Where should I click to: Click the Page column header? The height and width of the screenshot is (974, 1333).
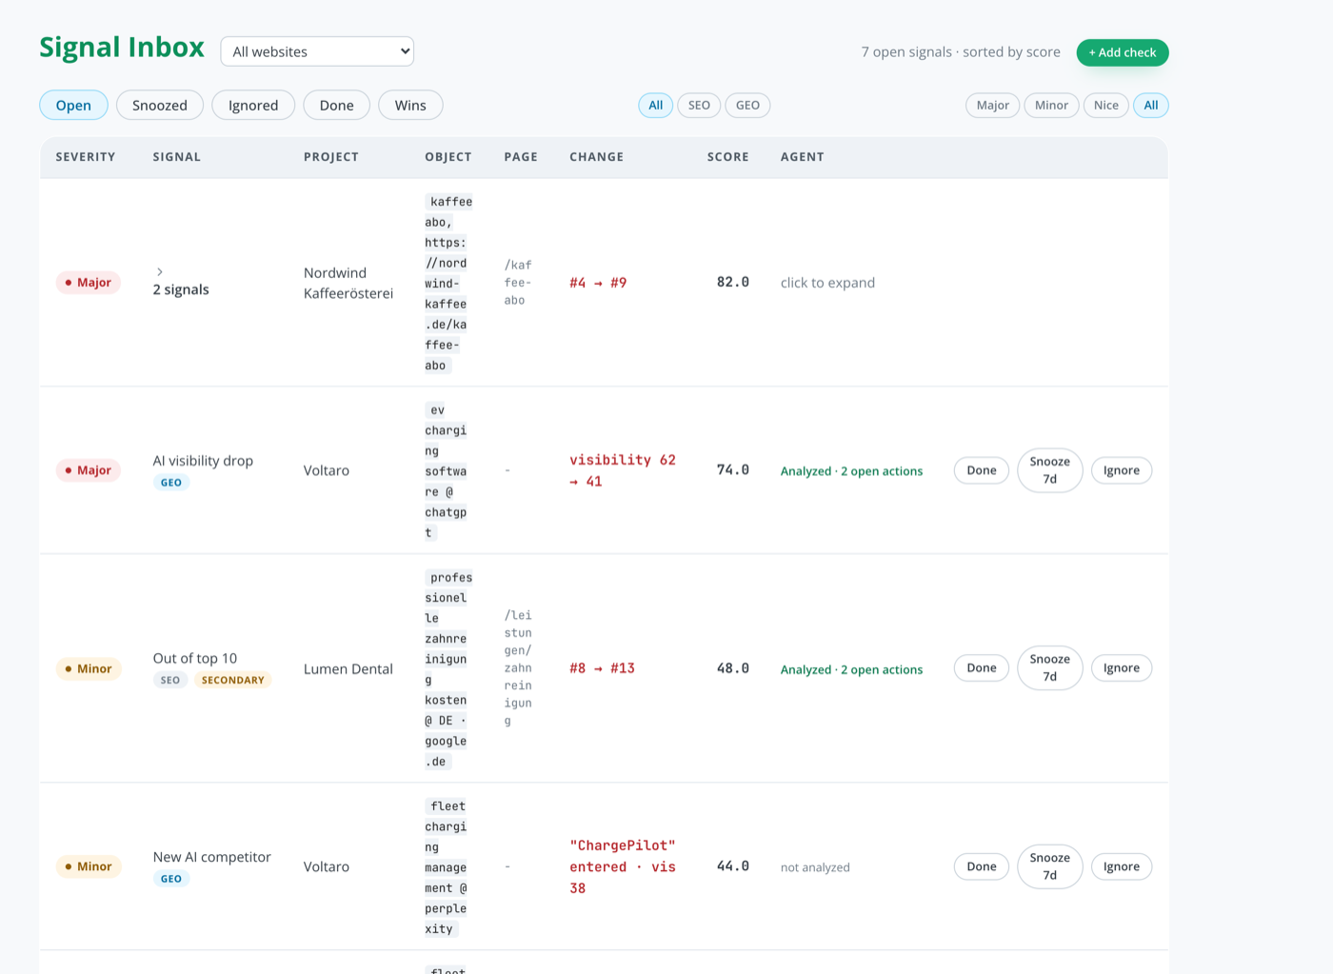tap(521, 157)
